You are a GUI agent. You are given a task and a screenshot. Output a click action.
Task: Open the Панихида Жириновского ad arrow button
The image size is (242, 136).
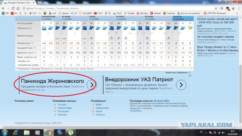click(92, 85)
